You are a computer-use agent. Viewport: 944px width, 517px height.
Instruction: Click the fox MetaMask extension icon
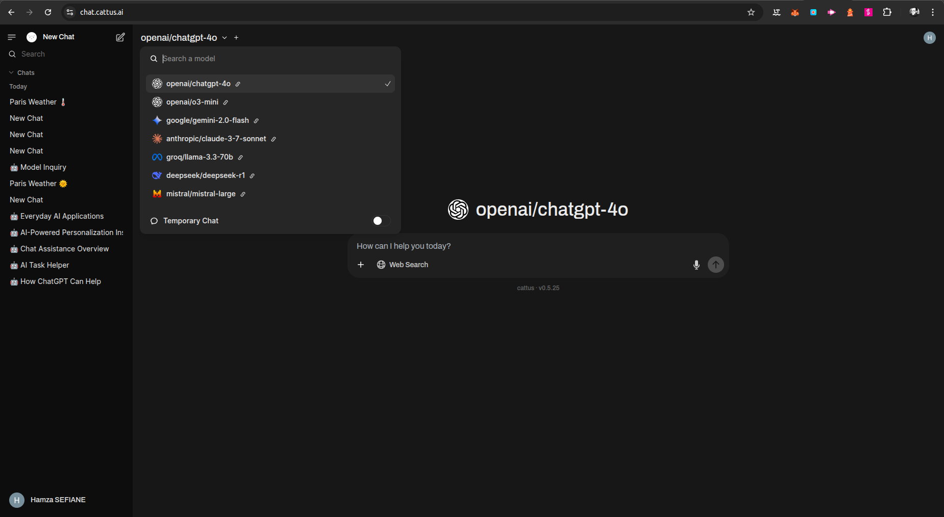click(x=795, y=12)
